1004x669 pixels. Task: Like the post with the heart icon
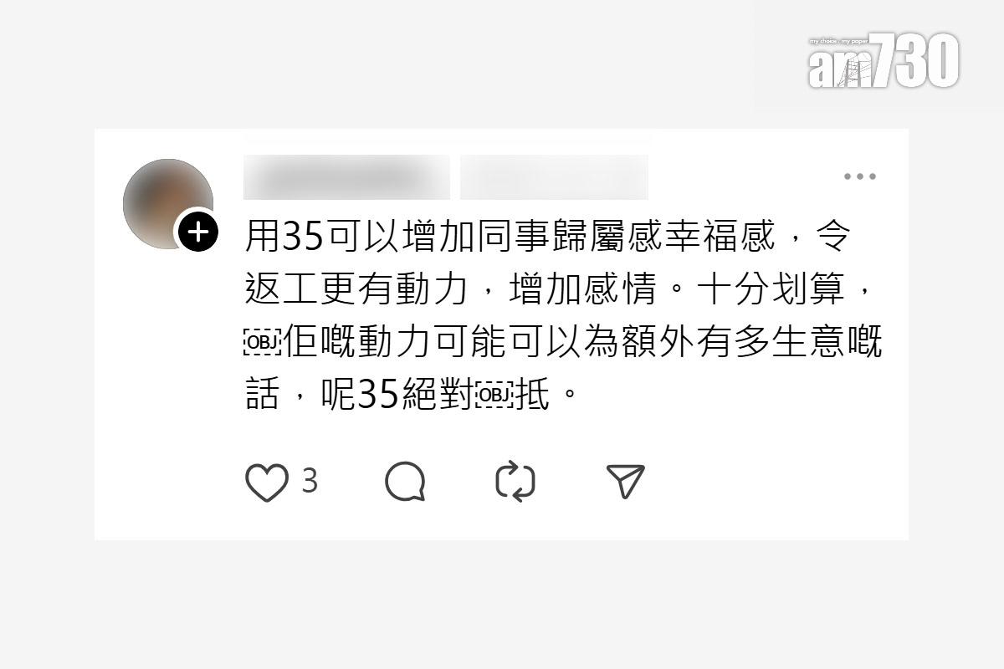click(x=267, y=483)
